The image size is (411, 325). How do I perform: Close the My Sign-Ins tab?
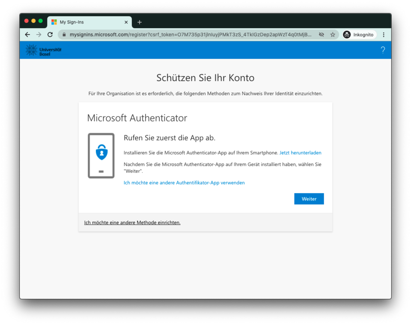(x=126, y=22)
